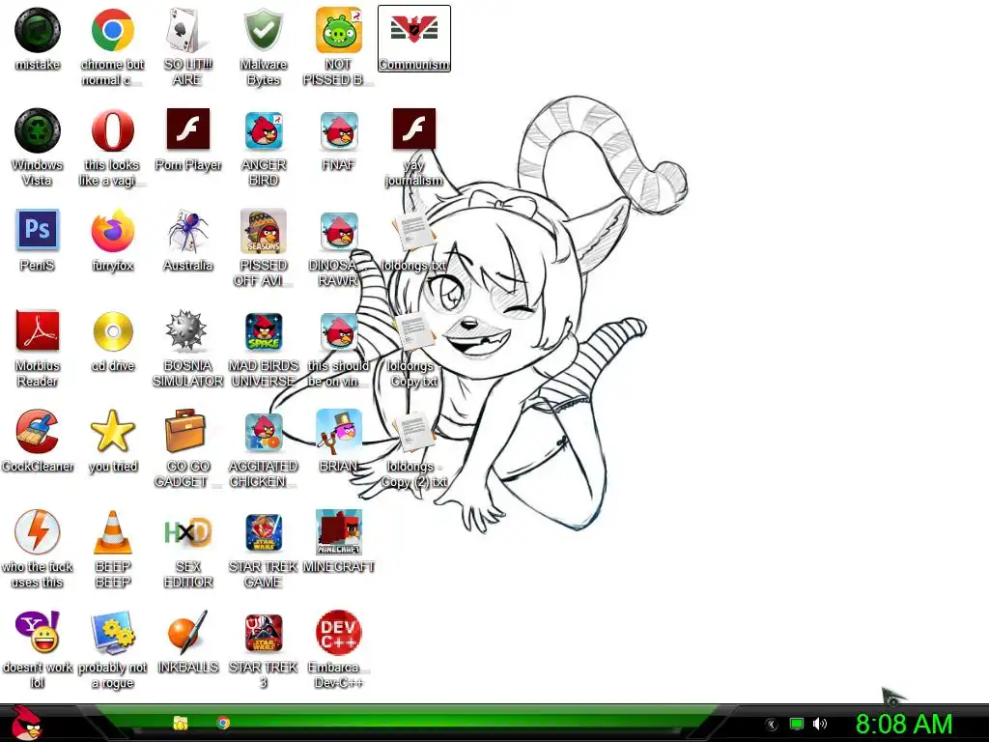Select the 'ANGER BIRD' icon
This screenshot has height=742, width=989.
coord(263,130)
